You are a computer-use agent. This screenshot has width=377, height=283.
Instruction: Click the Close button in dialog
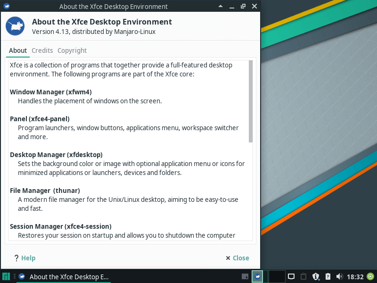click(x=238, y=258)
